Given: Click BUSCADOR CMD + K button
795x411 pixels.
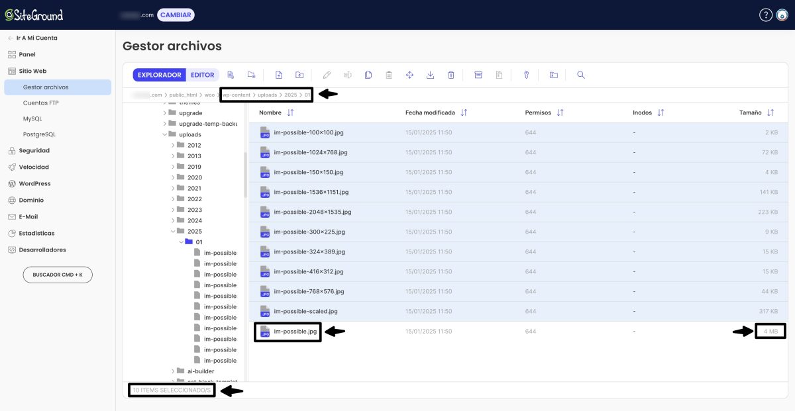Looking at the screenshot, I should click(58, 275).
